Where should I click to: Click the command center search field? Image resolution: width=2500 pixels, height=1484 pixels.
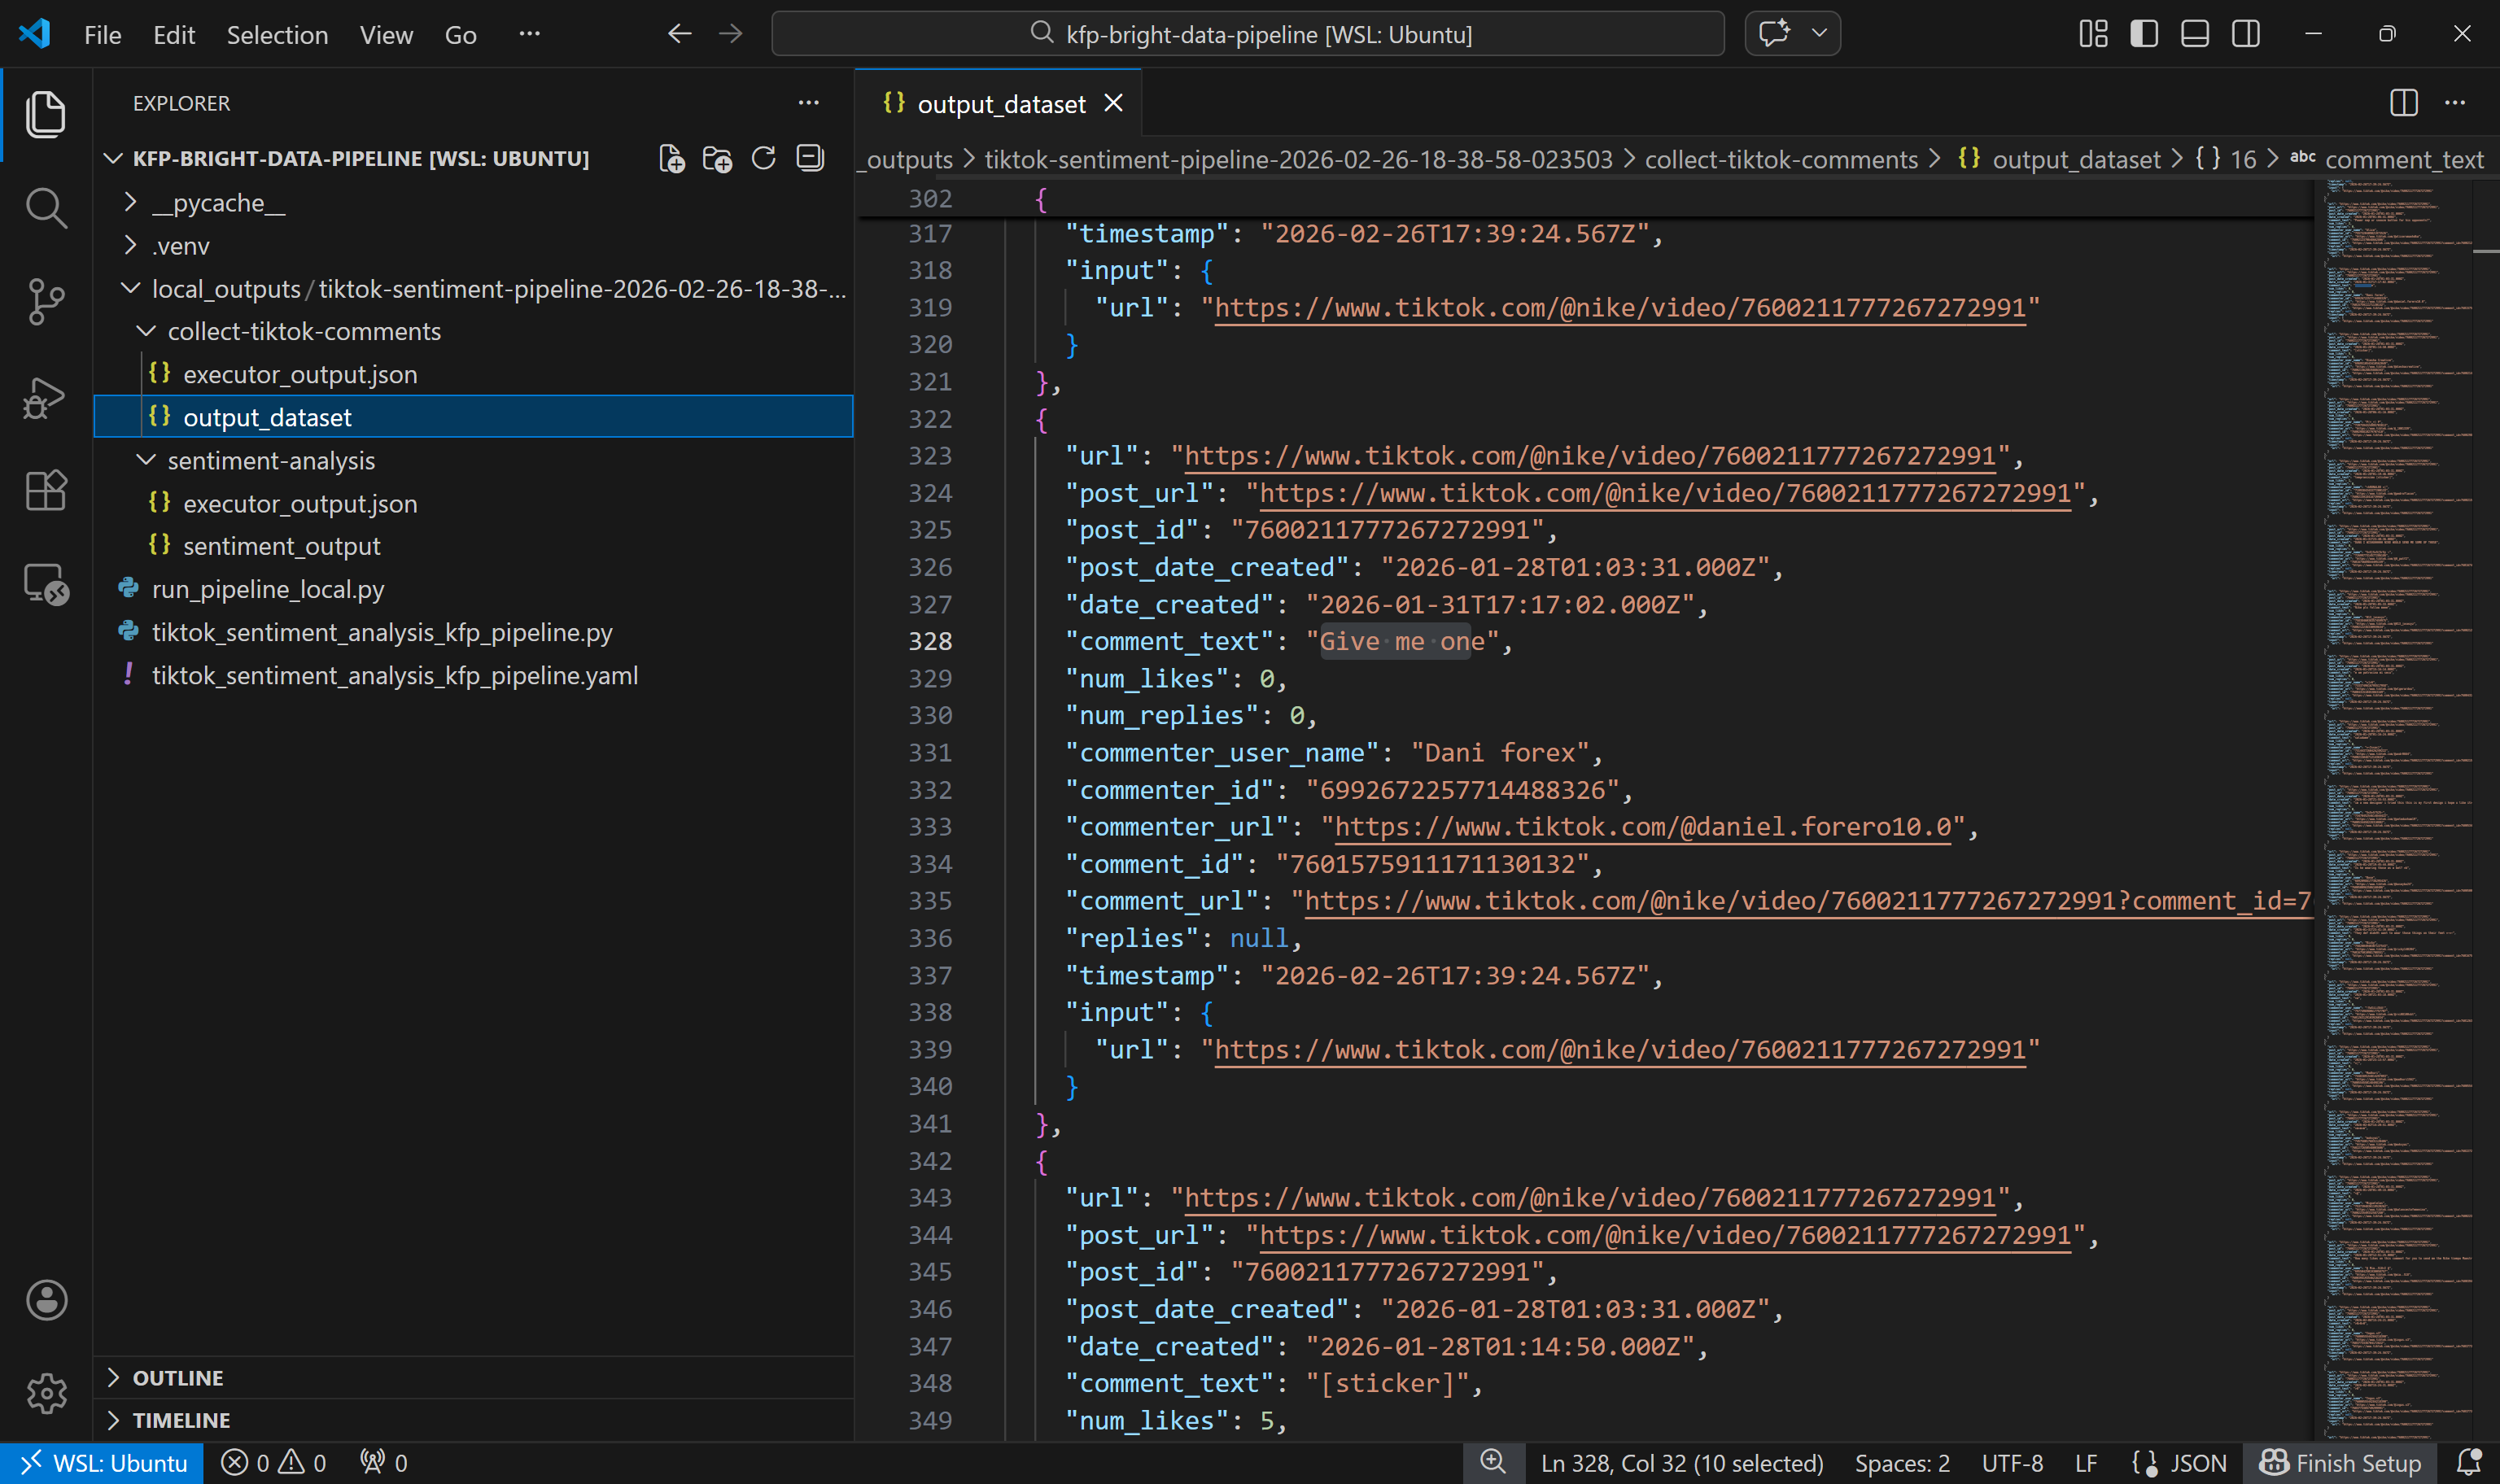[x=1247, y=34]
